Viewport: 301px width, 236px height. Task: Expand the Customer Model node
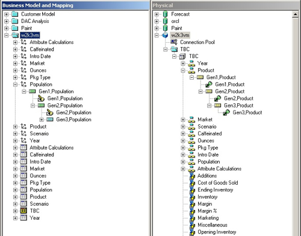(7, 14)
